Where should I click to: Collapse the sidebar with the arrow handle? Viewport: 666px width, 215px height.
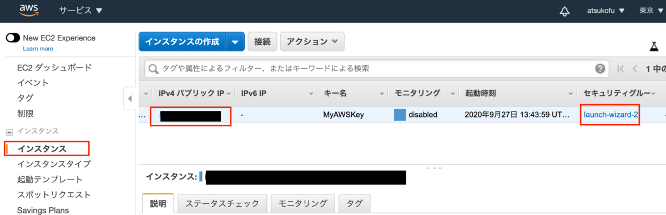tap(130, 99)
